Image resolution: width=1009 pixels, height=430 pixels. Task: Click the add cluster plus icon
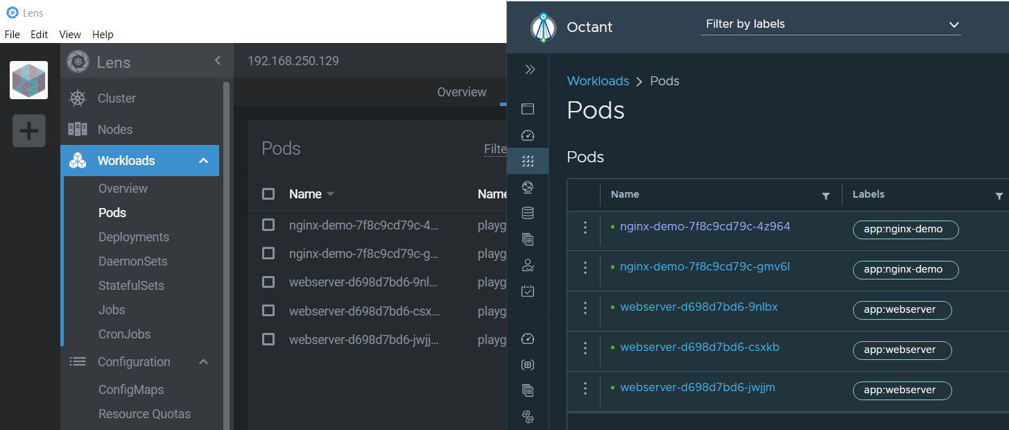[x=28, y=130]
